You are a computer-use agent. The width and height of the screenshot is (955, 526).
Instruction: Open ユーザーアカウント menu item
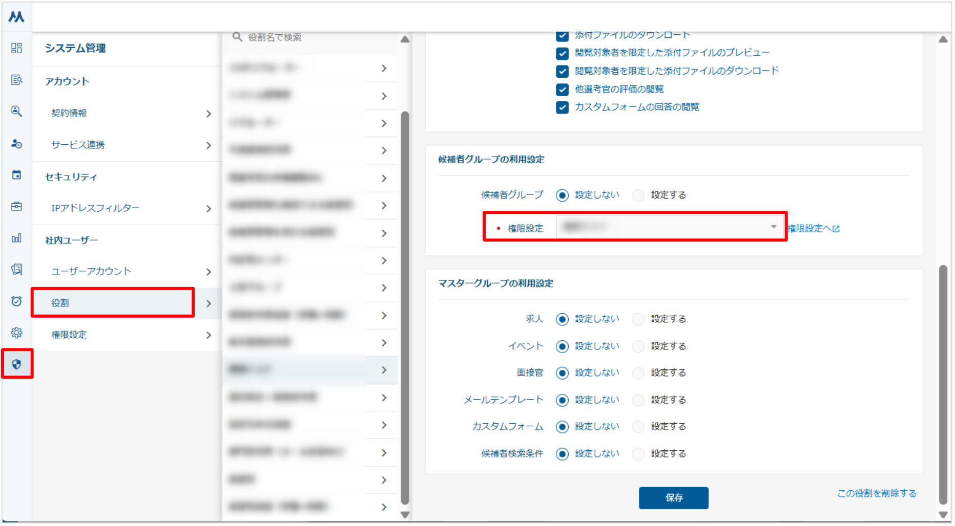[x=91, y=271]
